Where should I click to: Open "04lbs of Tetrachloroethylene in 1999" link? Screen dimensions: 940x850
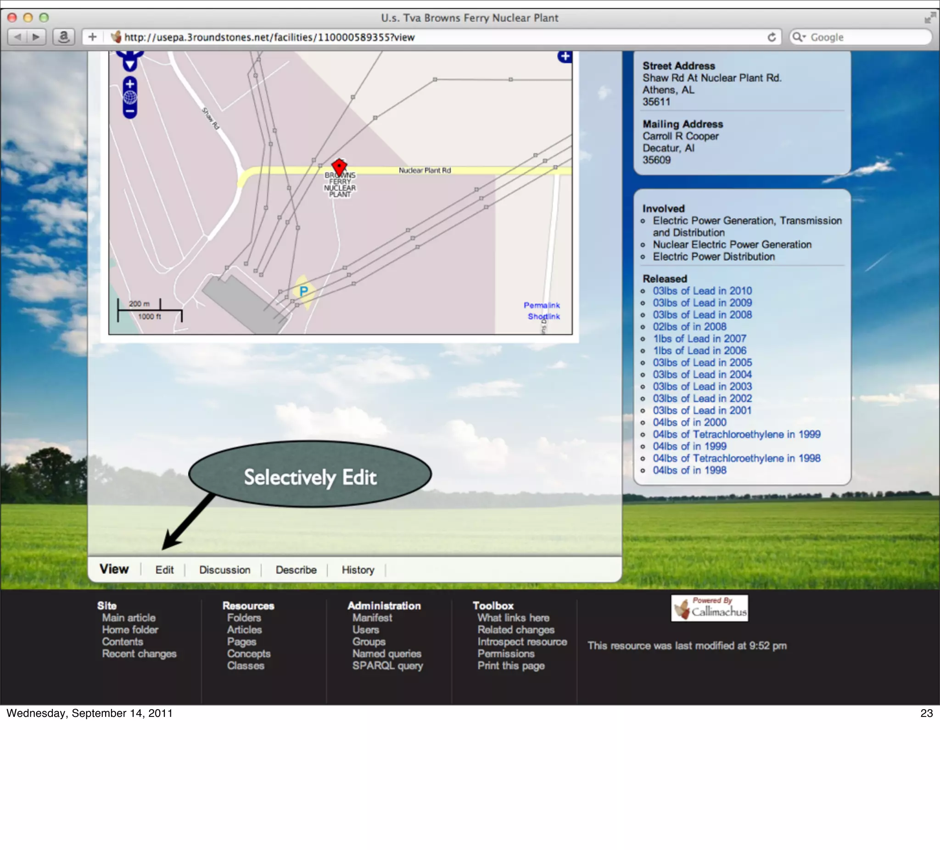click(x=736, y=435)
